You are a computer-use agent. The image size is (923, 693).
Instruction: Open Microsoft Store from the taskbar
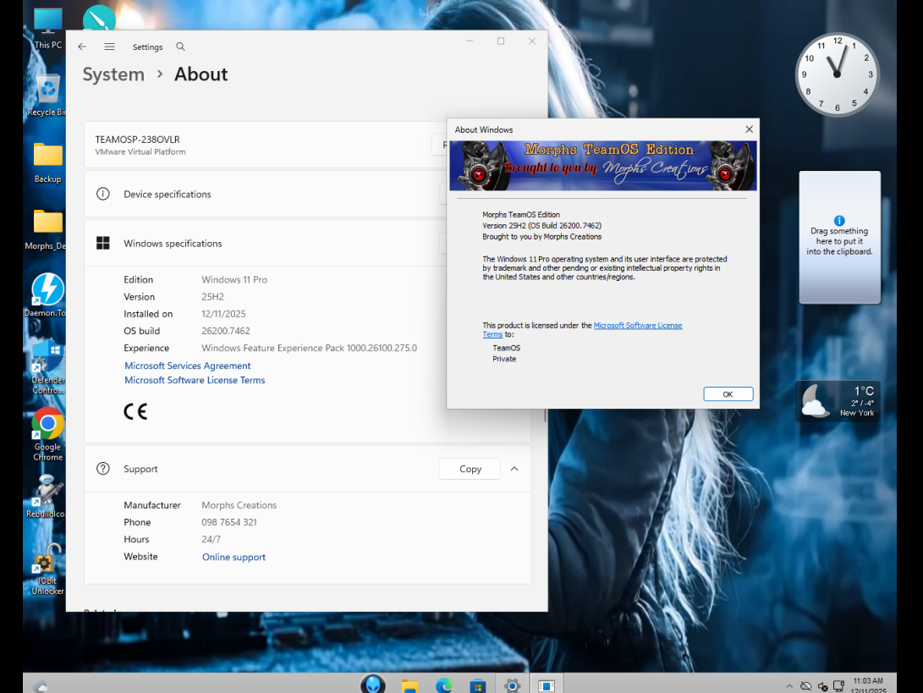click(477, 685)
